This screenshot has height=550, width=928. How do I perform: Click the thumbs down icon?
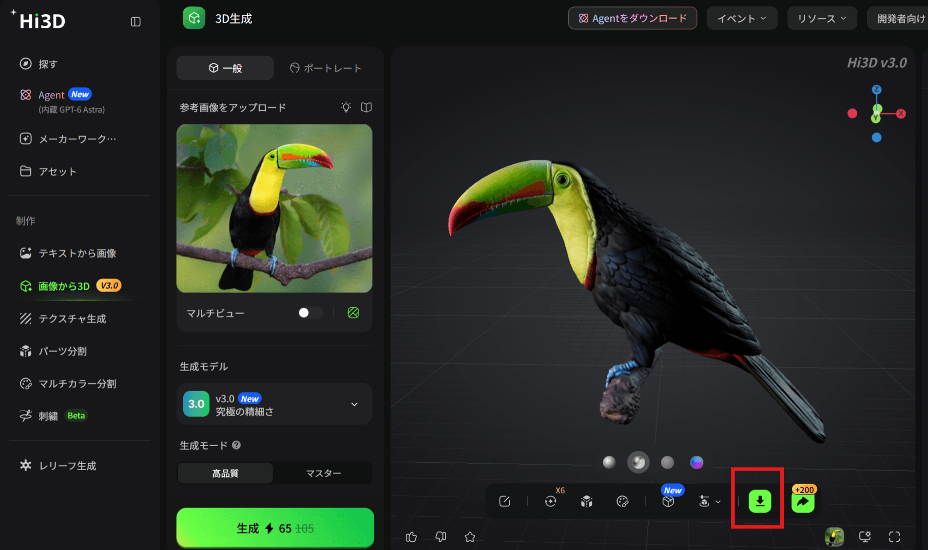[x=441, y=537]
